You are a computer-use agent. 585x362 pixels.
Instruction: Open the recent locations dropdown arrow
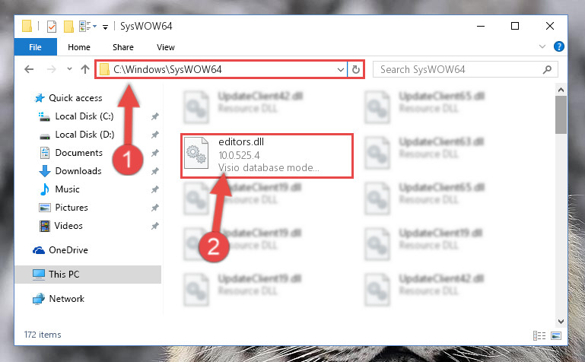[x=69, y=69]
